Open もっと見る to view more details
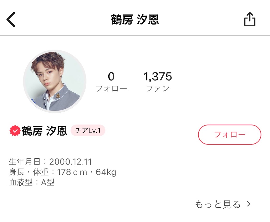Screen dimensions: 270x222 (218, 204)
